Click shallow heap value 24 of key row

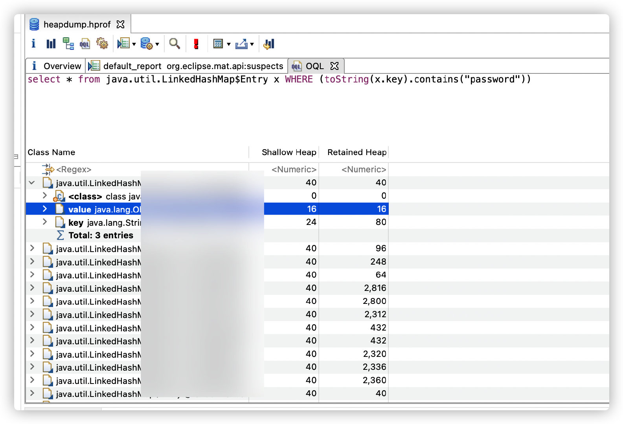click(x=311, y=222)
